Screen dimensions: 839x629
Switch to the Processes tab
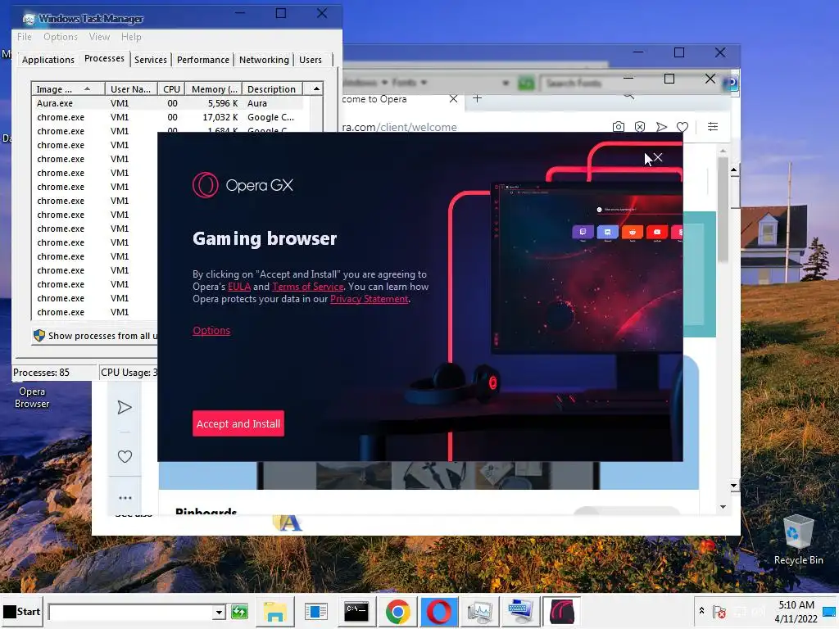point(104,58)
